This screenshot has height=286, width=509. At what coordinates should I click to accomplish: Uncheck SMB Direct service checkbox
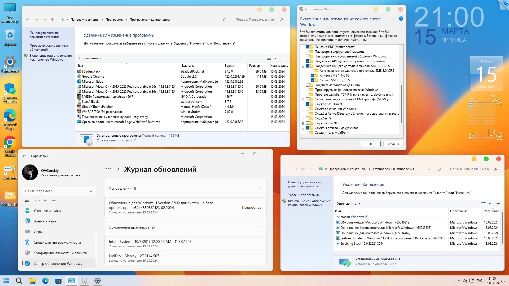pos(308,104)
